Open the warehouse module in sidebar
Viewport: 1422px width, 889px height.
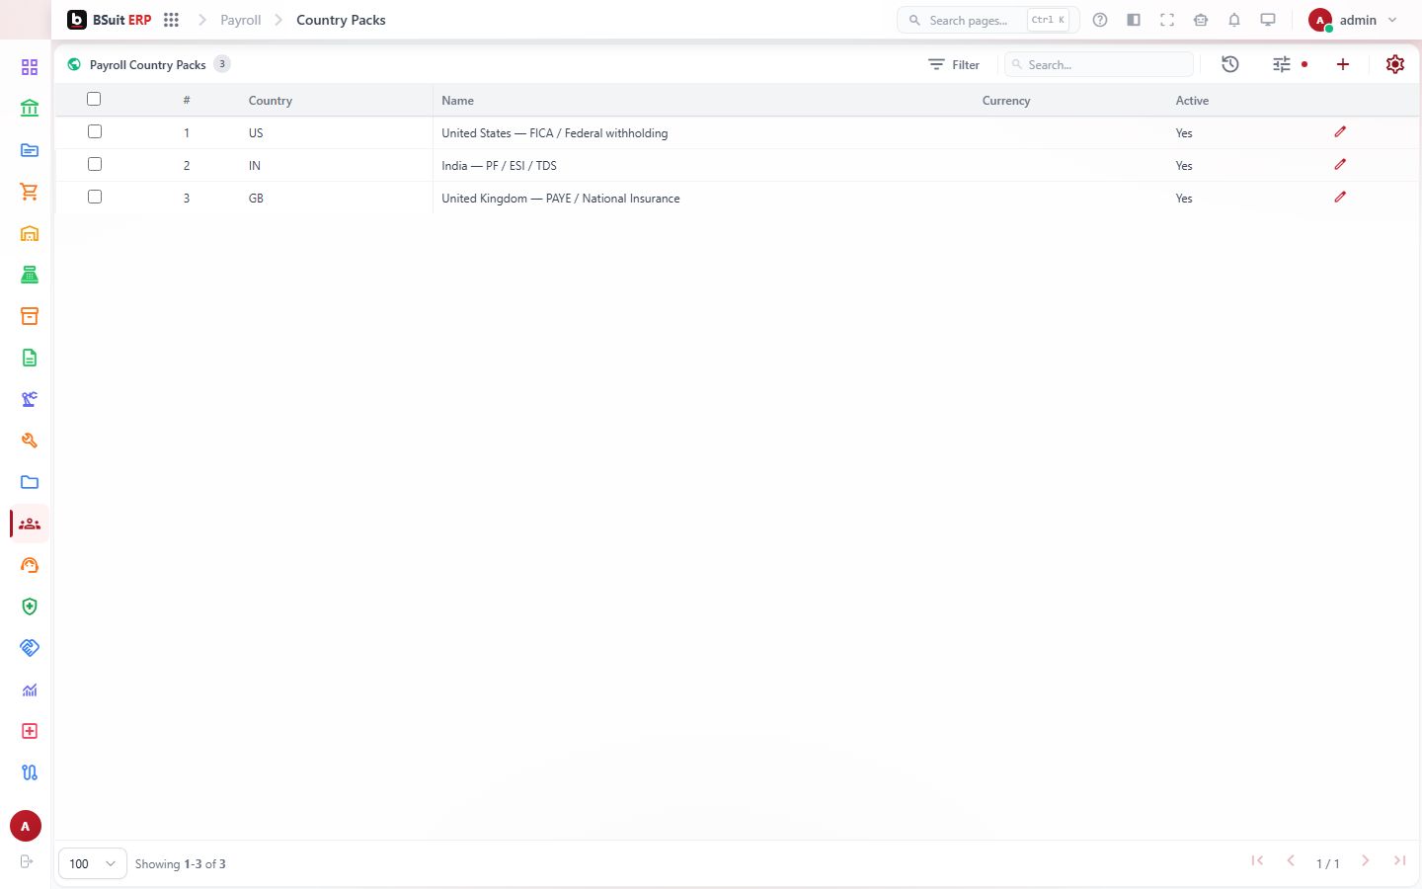30,233
